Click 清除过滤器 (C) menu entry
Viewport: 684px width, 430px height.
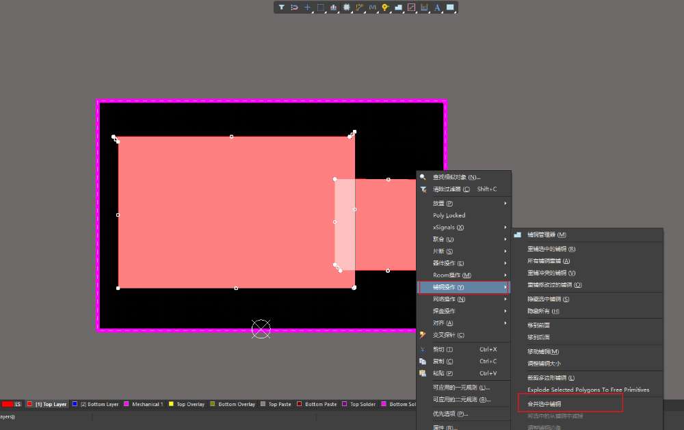(x=464, y=189)
